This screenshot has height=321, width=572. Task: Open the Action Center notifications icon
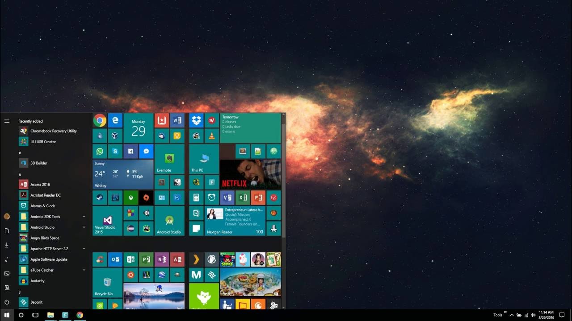562,315
